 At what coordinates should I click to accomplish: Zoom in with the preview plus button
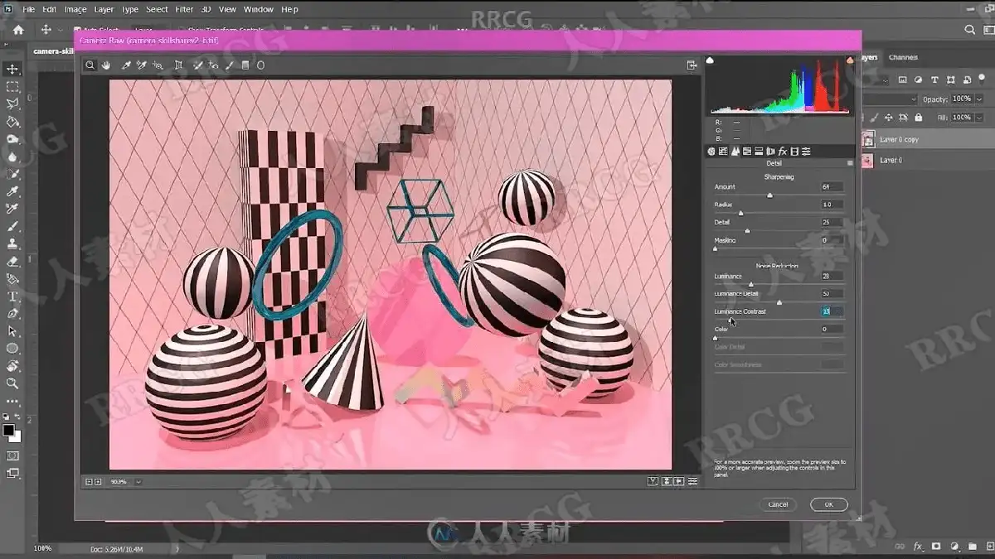click(x=98, y=481)
